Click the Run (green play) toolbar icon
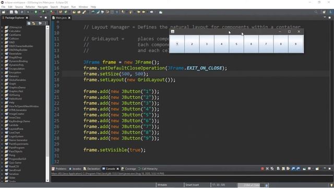This screenshot has width=334, height=188. 36,12
